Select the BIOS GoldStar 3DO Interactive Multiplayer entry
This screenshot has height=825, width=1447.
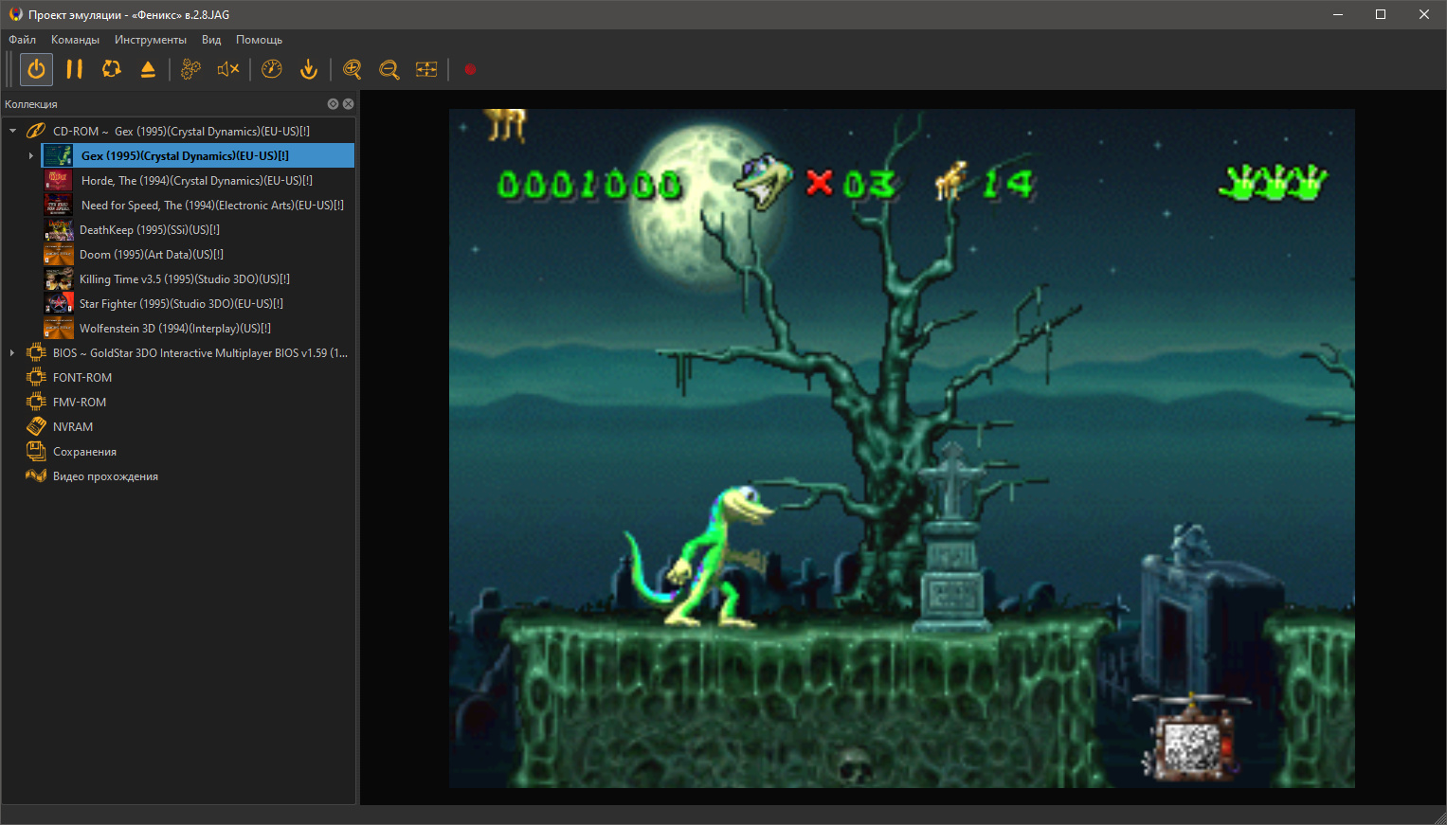[x=200, y=352]
